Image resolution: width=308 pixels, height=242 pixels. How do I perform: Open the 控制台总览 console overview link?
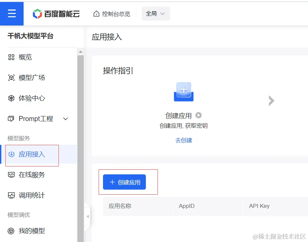pos(116,14)
